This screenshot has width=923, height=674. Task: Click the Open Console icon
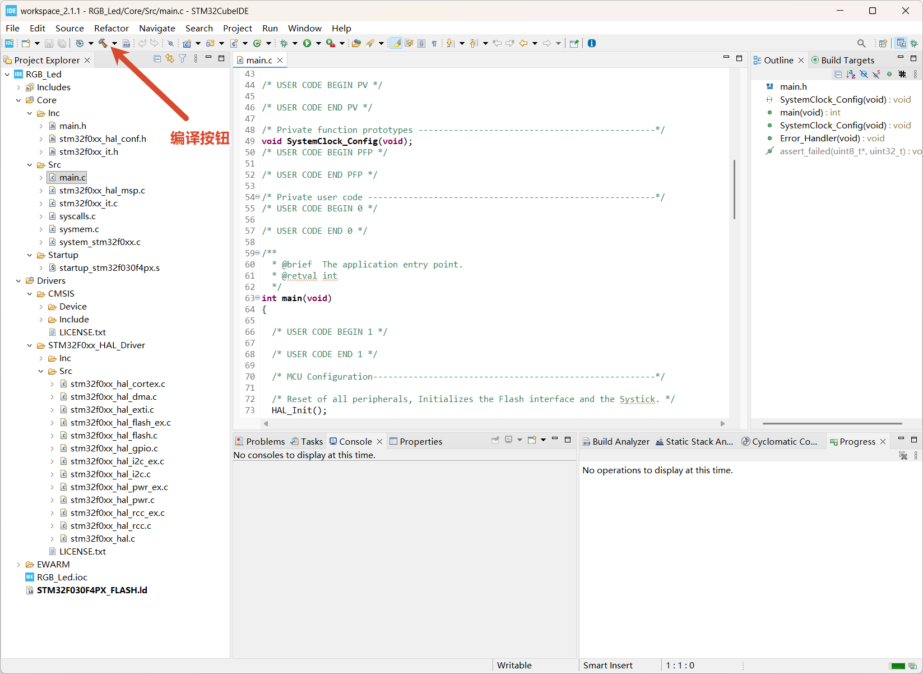click(532, 440)
